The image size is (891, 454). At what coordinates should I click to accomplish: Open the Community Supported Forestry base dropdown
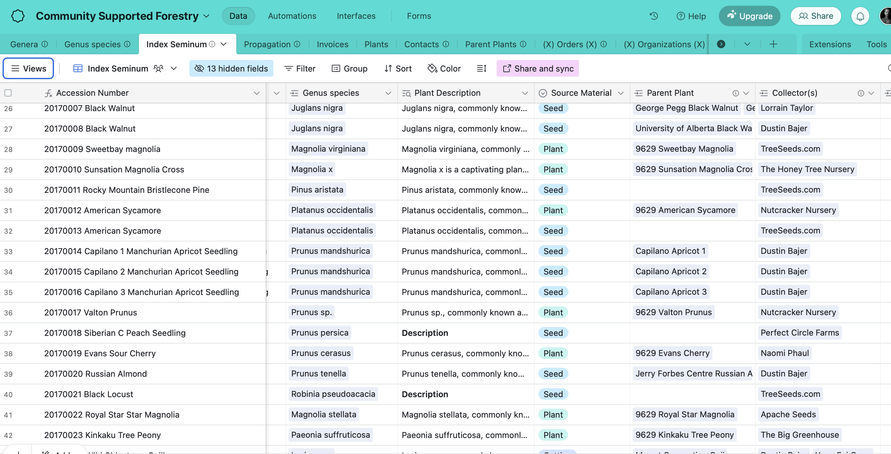(x=207, y=16)
